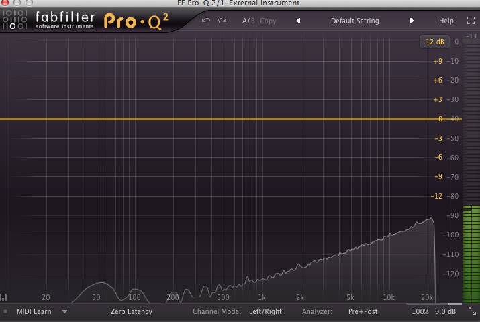Click the Zero Latency processing mode button
Image resolution: width=480 pixels, height=322 pixels.
point(132,311)
